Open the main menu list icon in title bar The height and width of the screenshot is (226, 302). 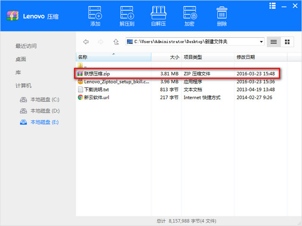pyautogui.click(x=272, y=6)
